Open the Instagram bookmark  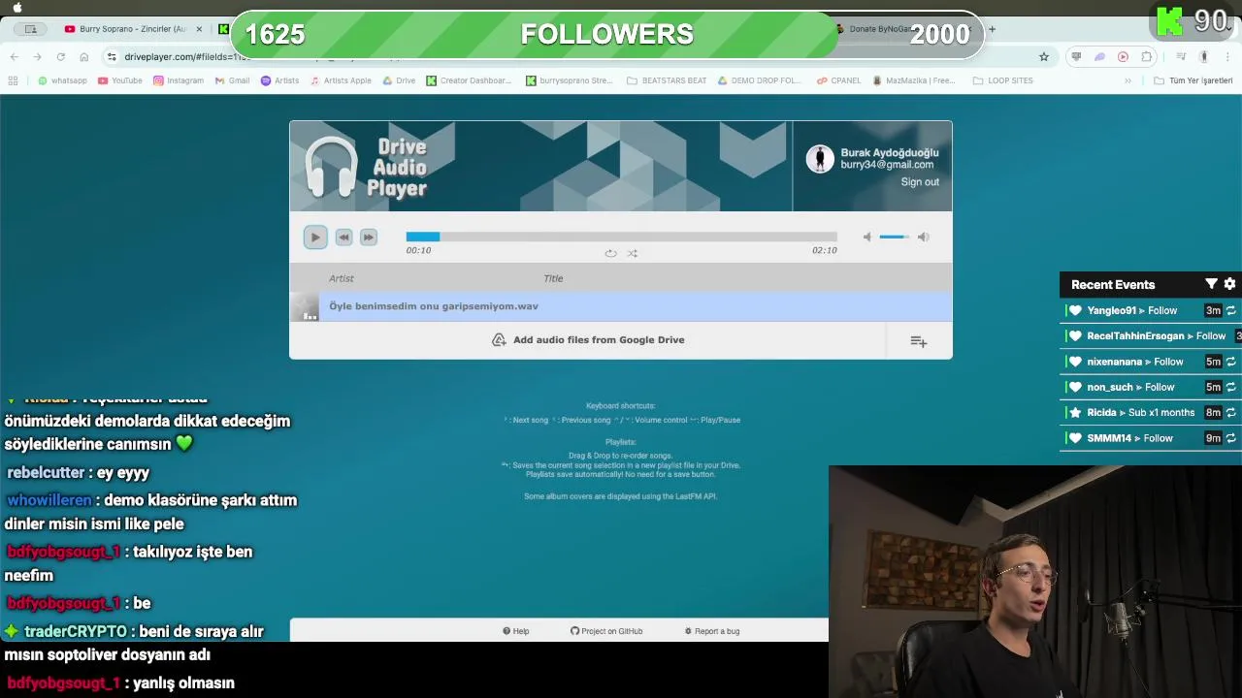[179, 80]
